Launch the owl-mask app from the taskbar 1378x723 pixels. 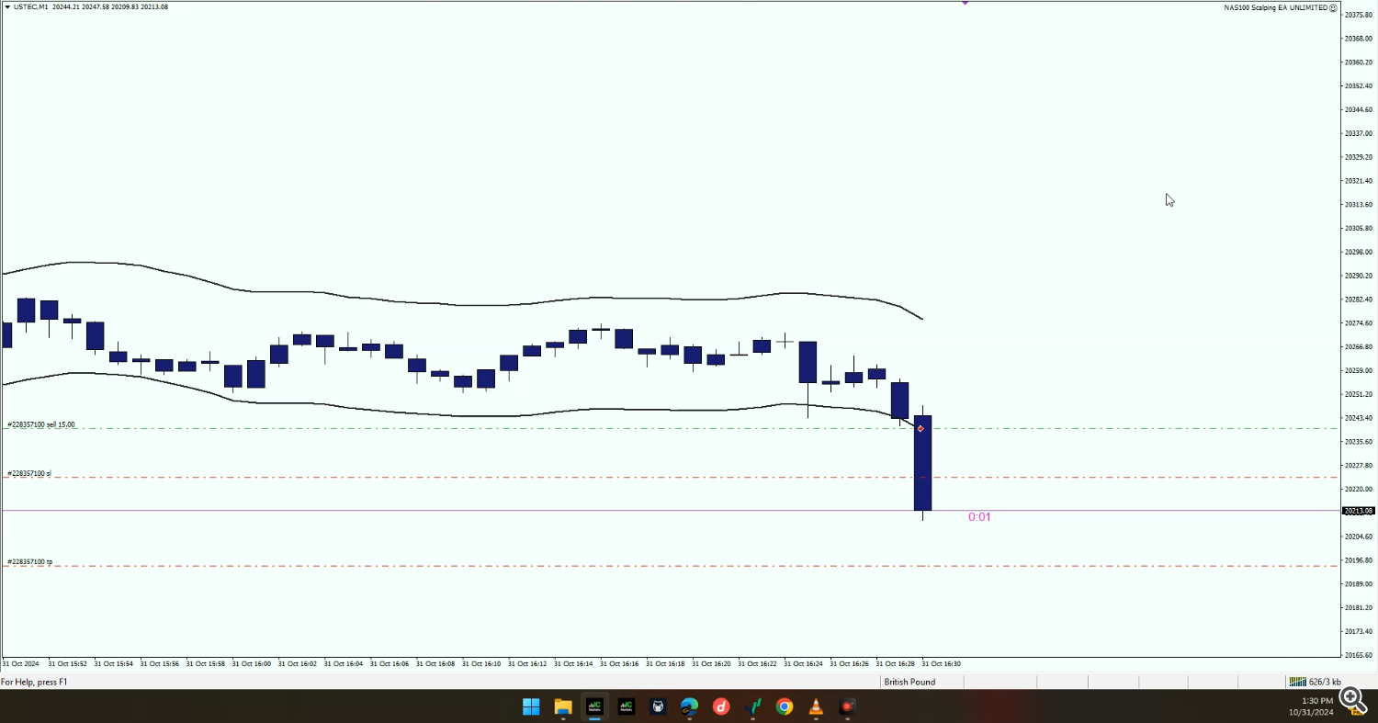tap(658, 706)
